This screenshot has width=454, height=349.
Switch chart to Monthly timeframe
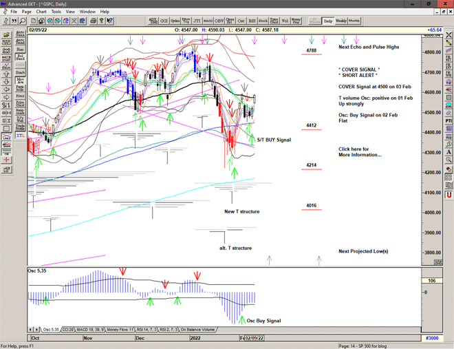[x=354, y=21]
